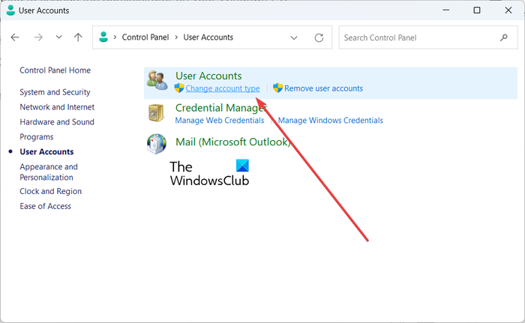
Task: Click the search magnifier icon
Action: tap(503, 37)
